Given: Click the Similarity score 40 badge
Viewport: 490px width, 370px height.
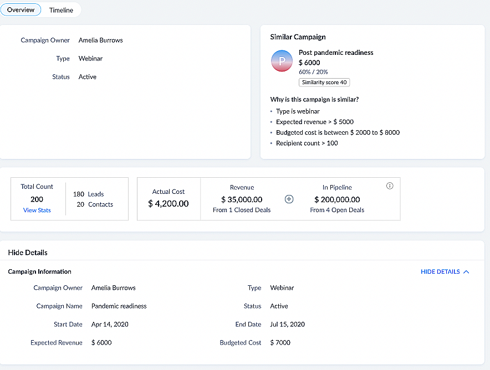Looking at the screenshot, I should (x=324, y=83).
